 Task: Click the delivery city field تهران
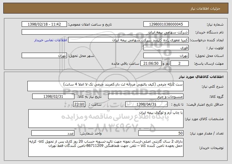click(44, 56)
